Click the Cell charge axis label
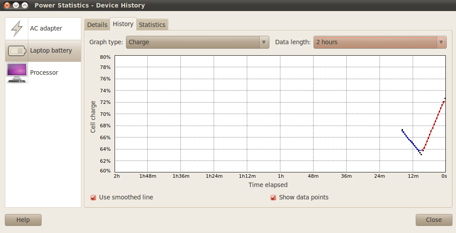The width and height of the screenshot is (456, 233). pyautogui.click(x=93, y=117)
